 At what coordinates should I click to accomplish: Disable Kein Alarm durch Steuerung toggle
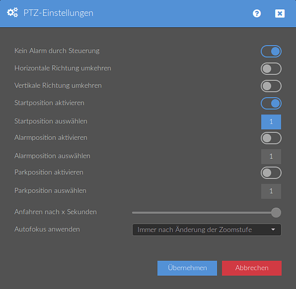271,51
